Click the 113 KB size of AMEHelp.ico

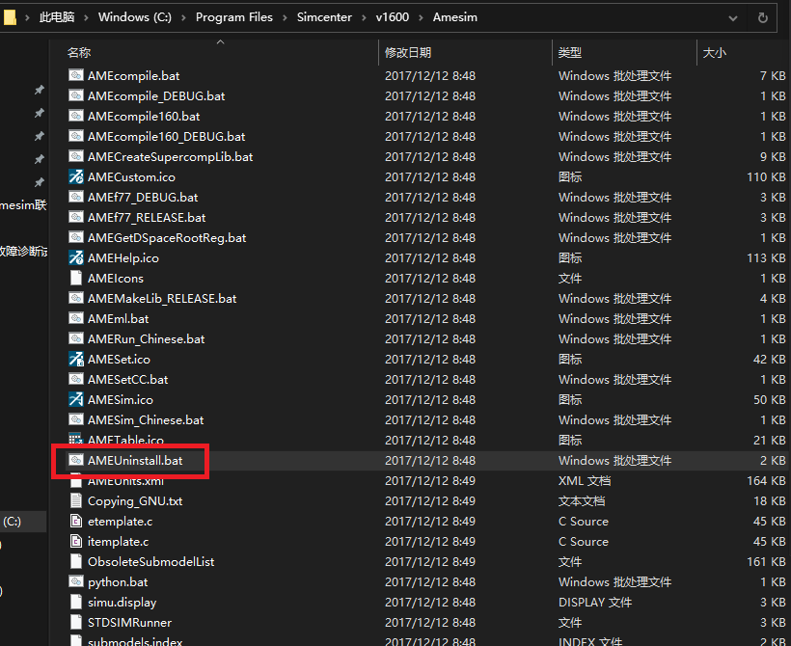click(766, 257)
